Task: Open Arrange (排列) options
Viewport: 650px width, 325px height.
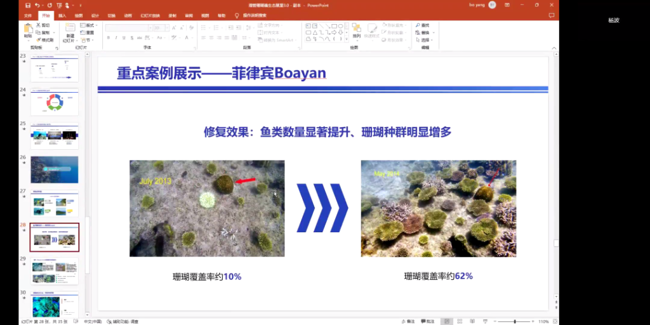Action: 357,32
